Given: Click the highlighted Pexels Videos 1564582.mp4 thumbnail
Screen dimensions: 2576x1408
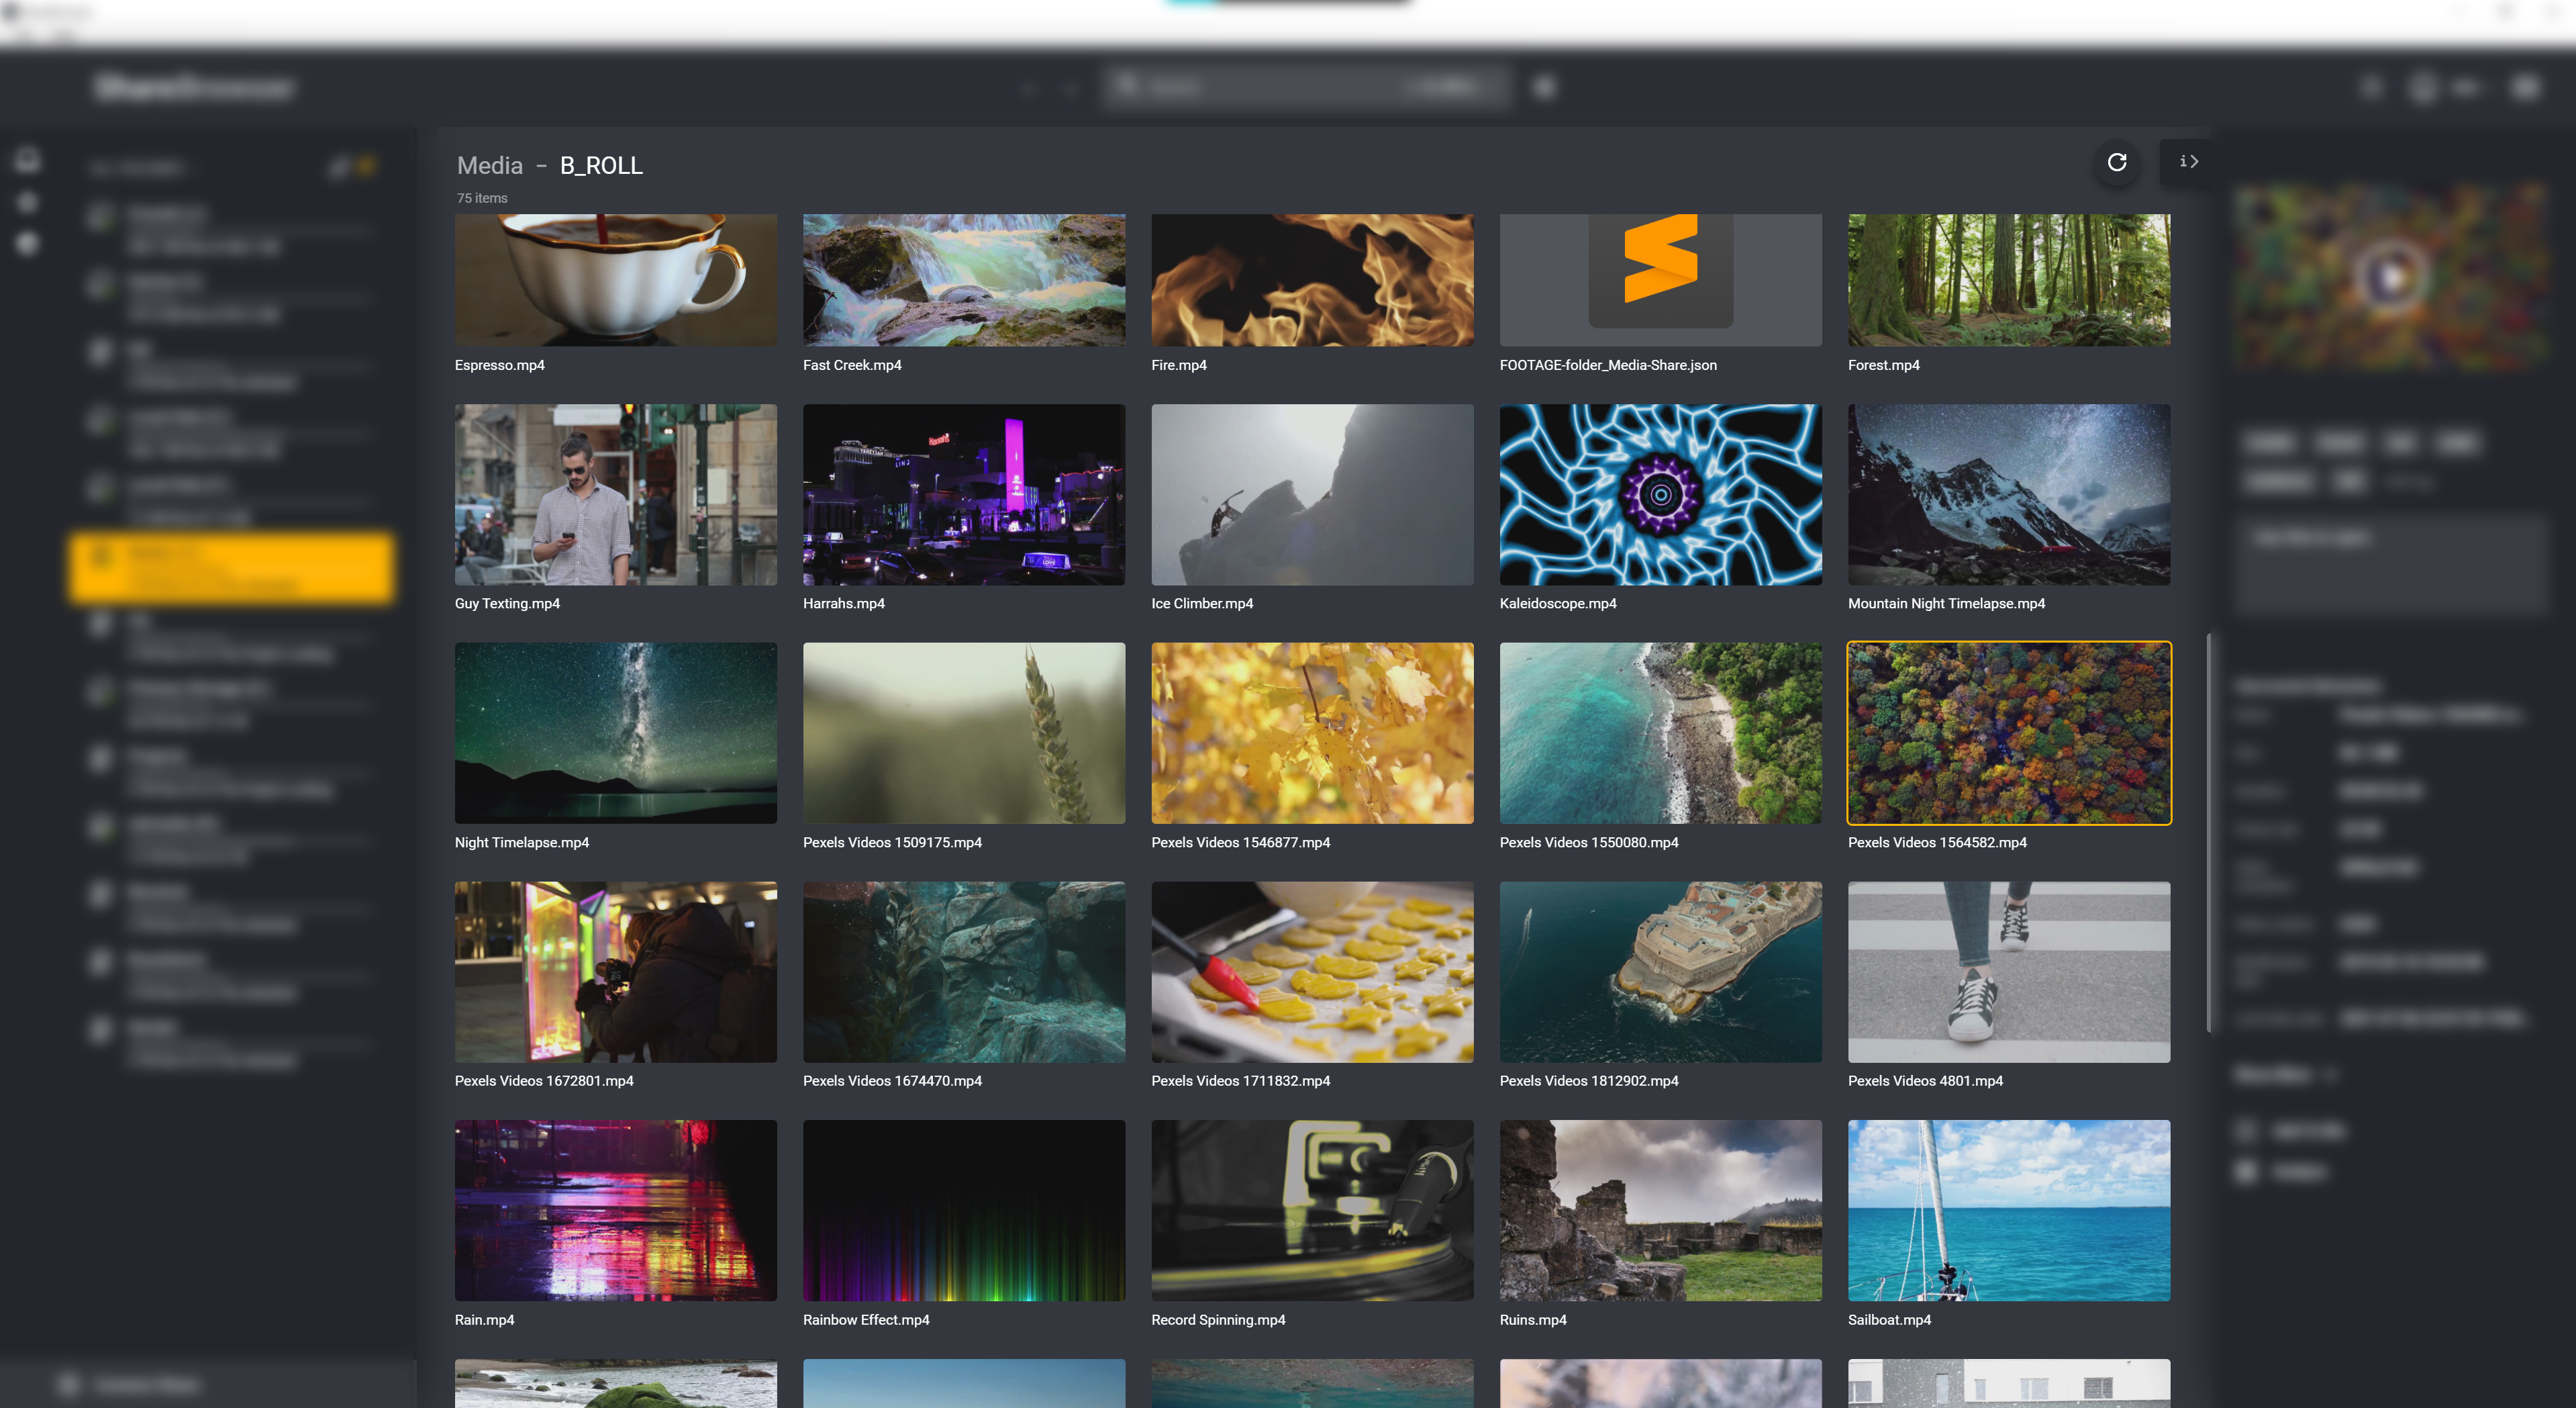Looking at the screenshot, I should point(2009,733).
